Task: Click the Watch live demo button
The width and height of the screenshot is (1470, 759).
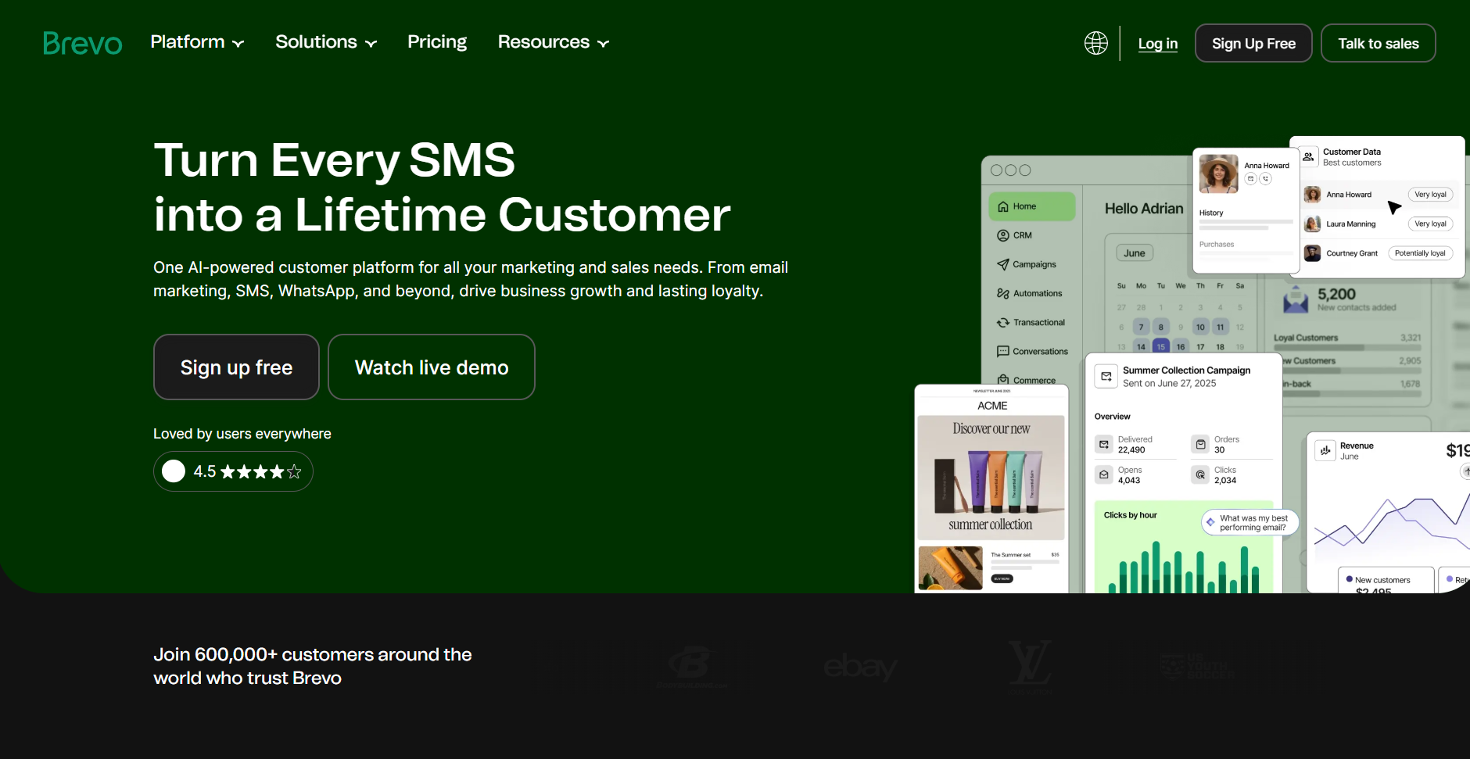Action: pyautogui.click(x=432, y=367)
